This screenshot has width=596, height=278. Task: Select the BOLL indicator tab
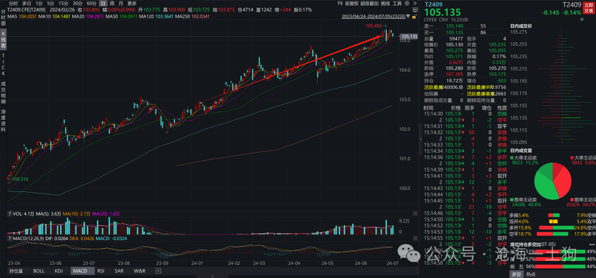pyautogui.click(x=39, y=271)
